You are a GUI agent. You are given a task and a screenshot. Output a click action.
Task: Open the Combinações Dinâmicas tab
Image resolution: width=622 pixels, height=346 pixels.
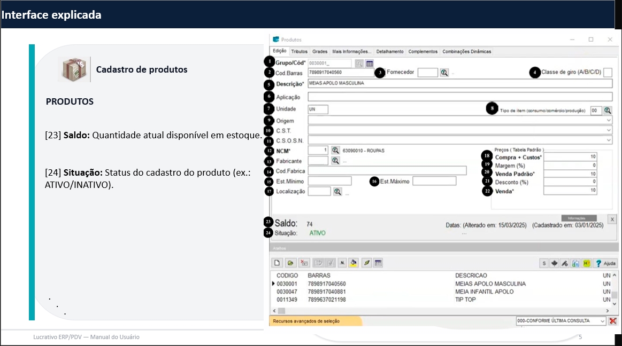click(x=466, y=52)
